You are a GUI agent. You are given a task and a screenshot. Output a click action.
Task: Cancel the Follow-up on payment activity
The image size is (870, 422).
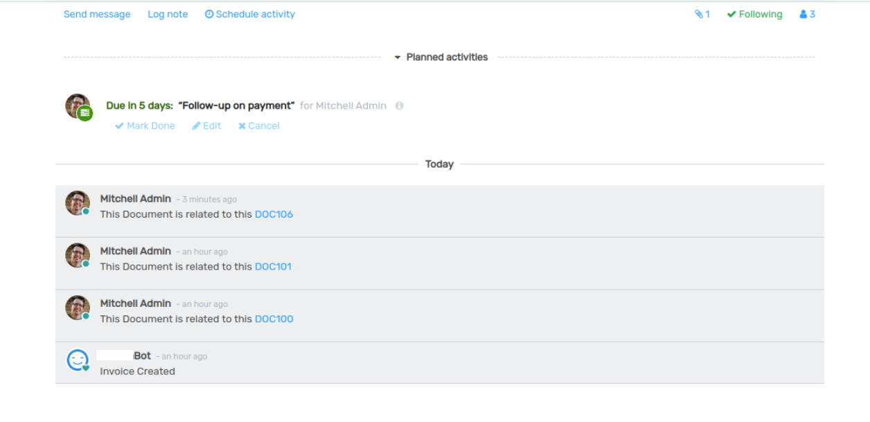[259, 126]
